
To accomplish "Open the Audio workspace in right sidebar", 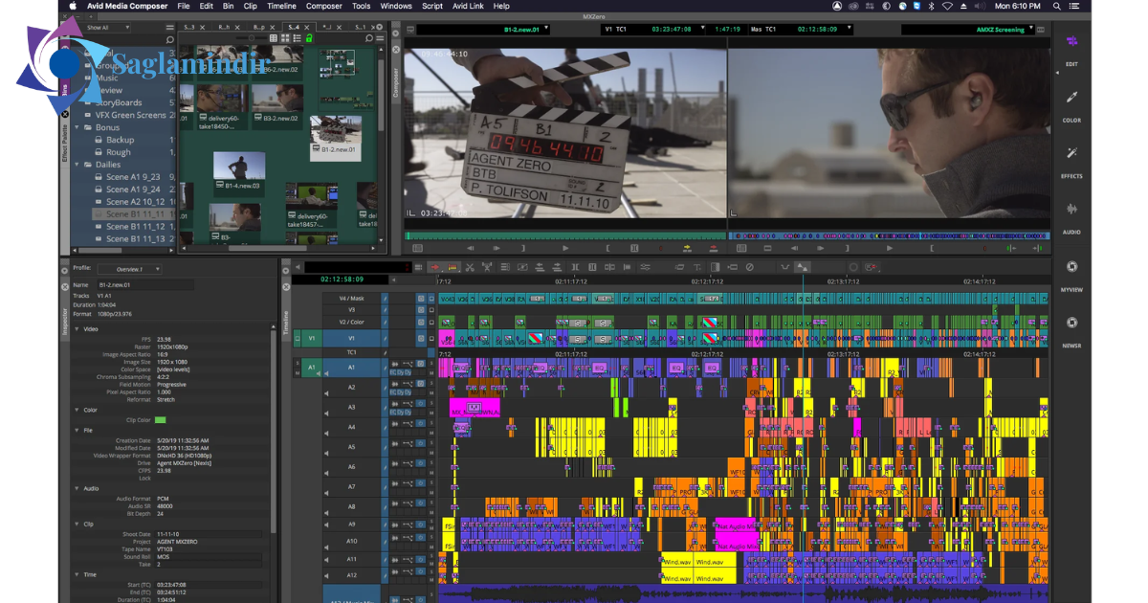I will click(x=1071, y=216).
